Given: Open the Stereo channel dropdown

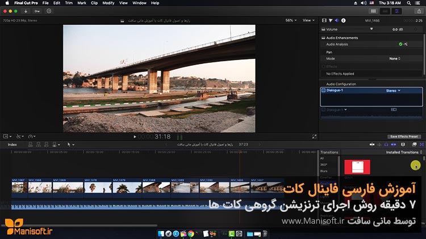Looking at the screenshot, I should [x=393, y=91].
